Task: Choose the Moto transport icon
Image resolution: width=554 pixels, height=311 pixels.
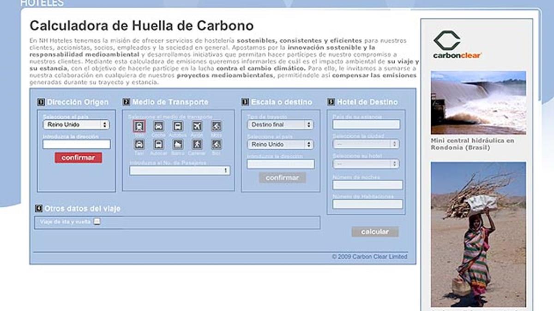Action: click(216, 126)
